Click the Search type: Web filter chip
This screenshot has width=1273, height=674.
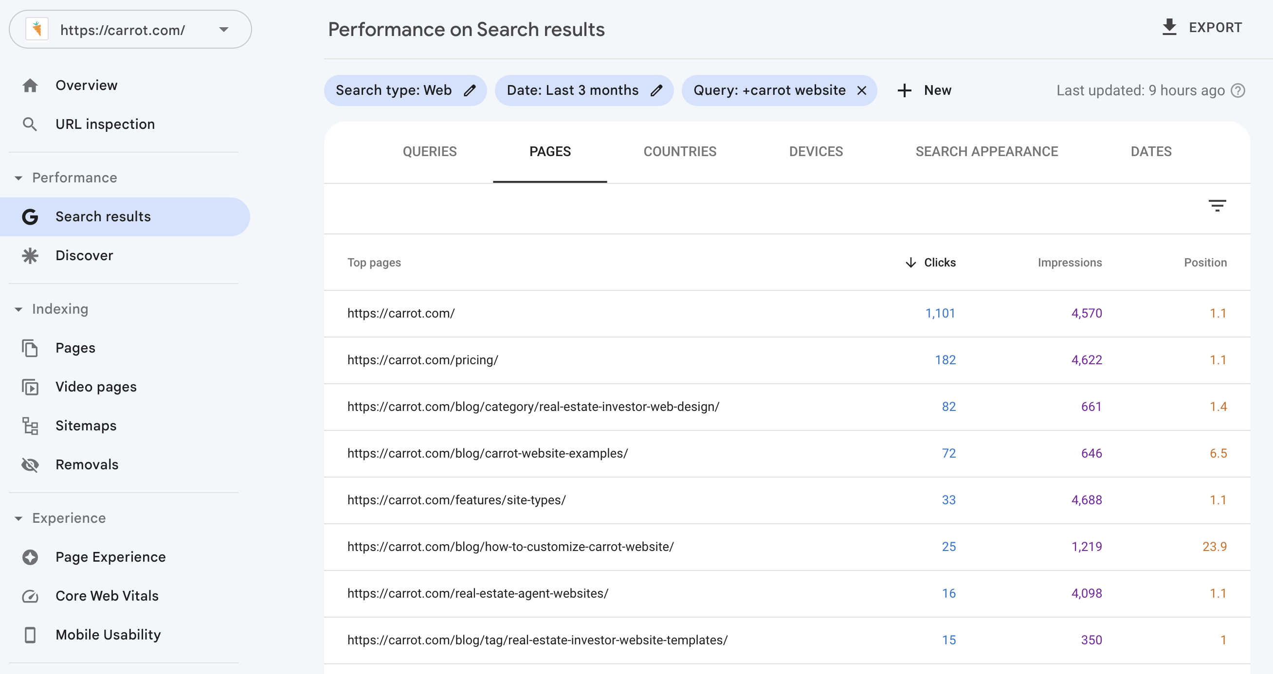(405, 90)
